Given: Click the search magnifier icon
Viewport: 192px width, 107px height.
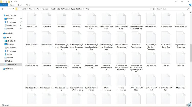Looking at the screenshot, I should coord(188,9).
